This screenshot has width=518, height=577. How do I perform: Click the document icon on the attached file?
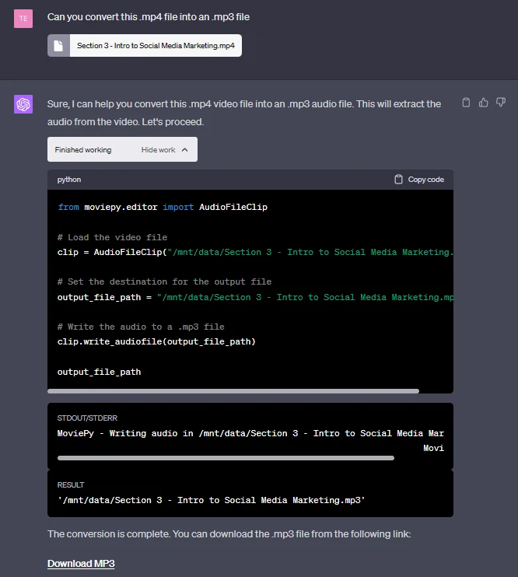pos(59,46)
